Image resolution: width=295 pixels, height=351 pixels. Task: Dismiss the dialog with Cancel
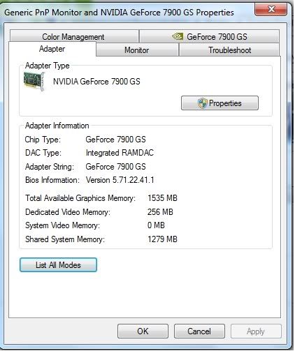(x=199, y=331)
